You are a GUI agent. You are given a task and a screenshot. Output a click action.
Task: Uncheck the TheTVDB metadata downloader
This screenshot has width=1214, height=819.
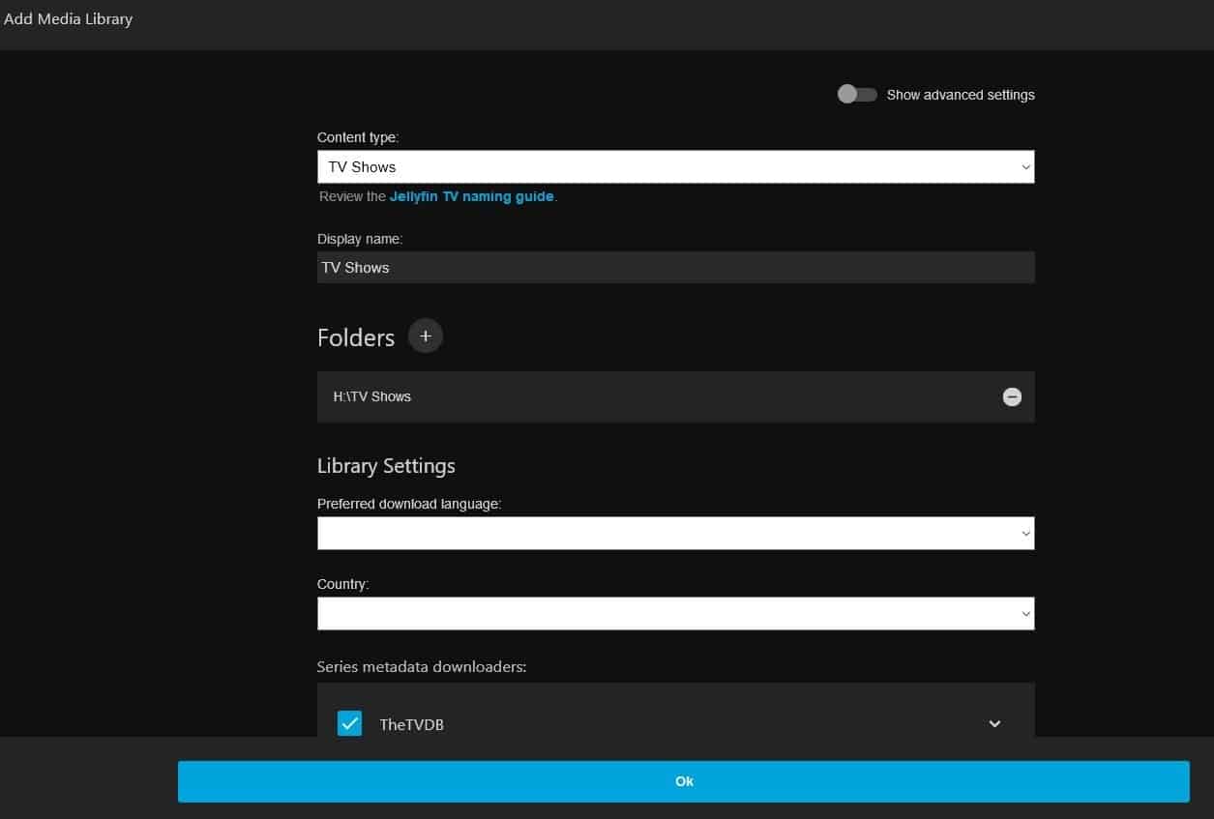(349, 723)
